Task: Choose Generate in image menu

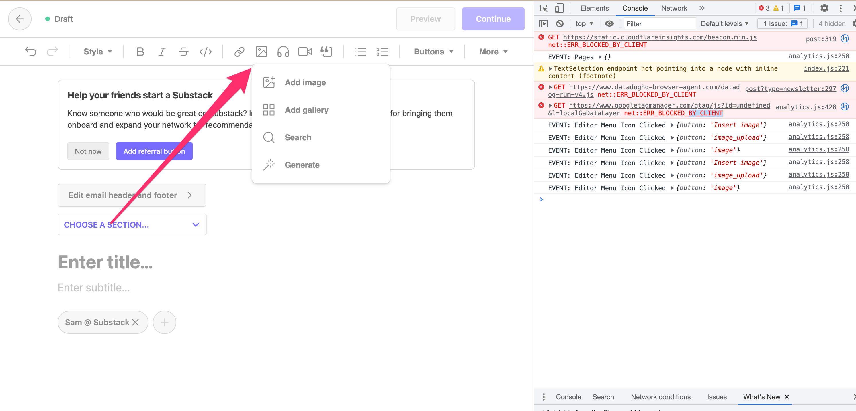Action: (x=321, y=165)
